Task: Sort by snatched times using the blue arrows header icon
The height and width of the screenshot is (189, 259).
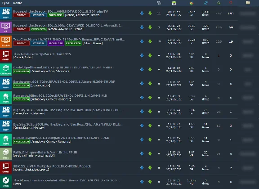Action: tap(206, 3)
